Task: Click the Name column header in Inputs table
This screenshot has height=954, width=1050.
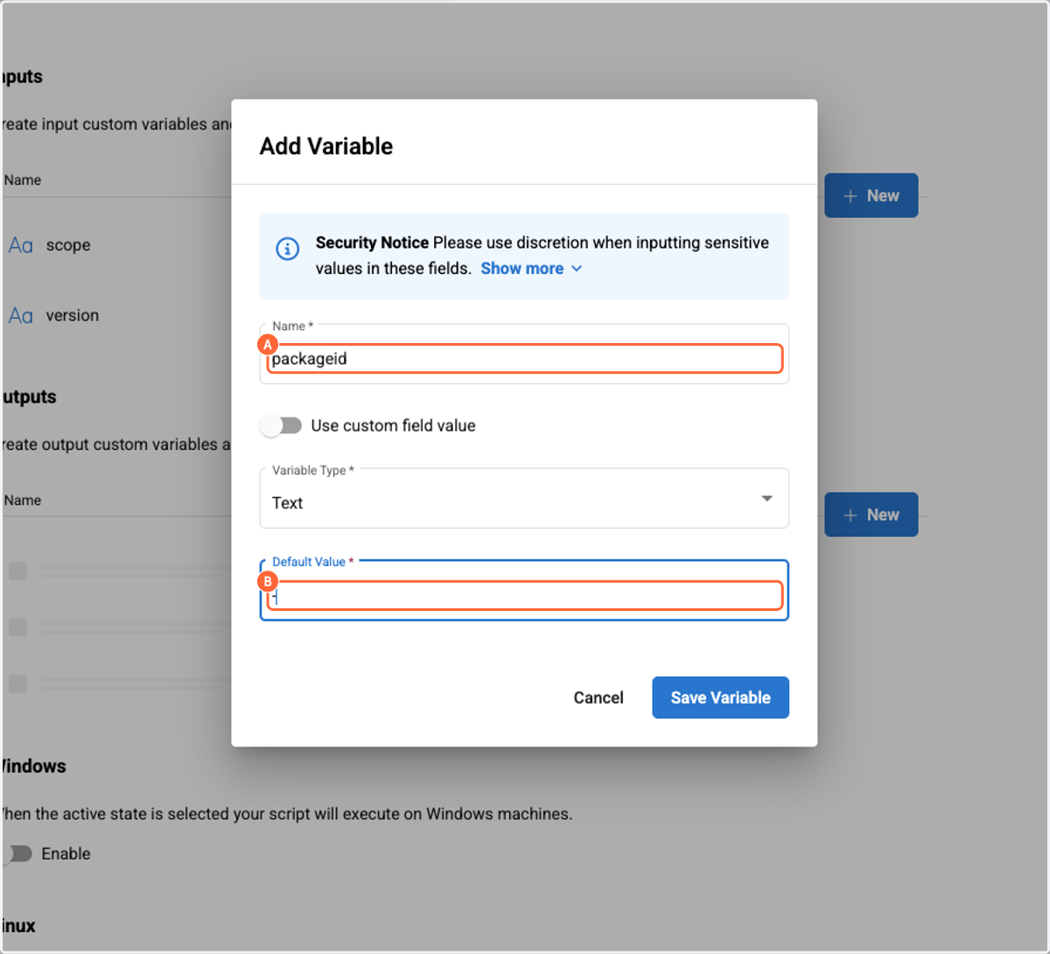Action: click(23, 180)
